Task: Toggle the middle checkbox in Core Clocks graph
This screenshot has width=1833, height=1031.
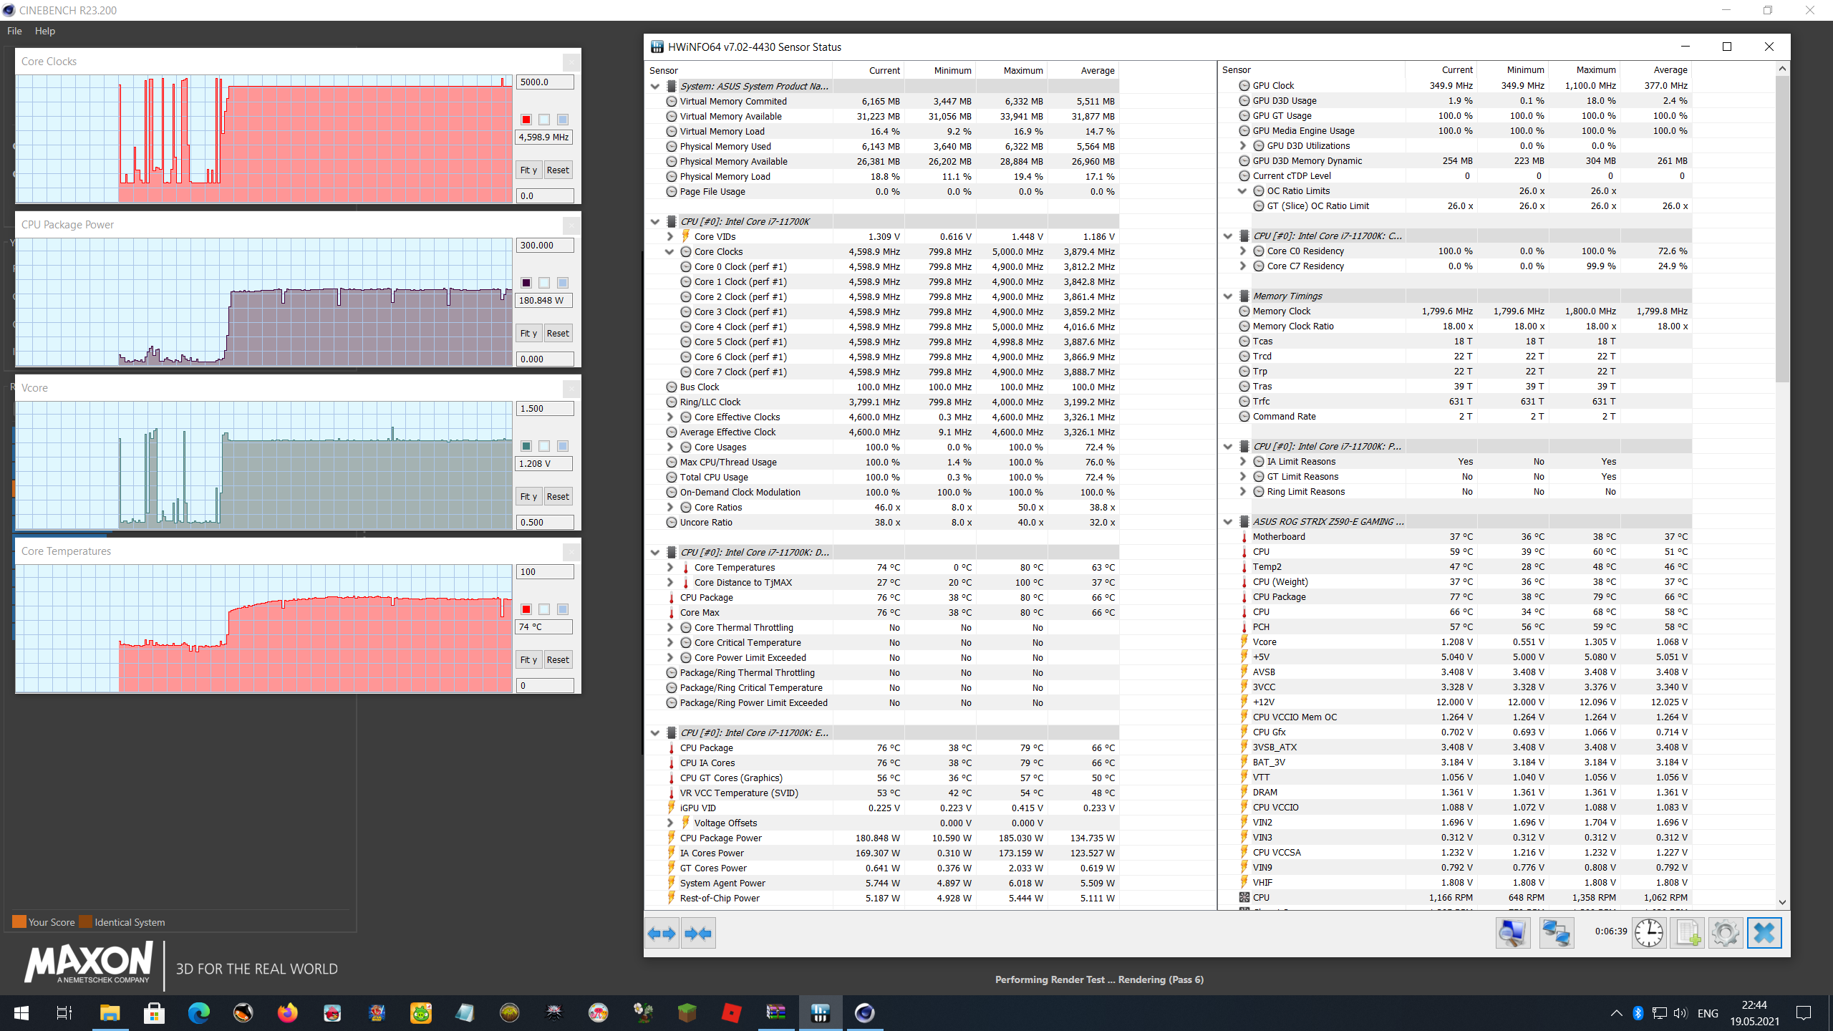Action: tap(544, 120)
